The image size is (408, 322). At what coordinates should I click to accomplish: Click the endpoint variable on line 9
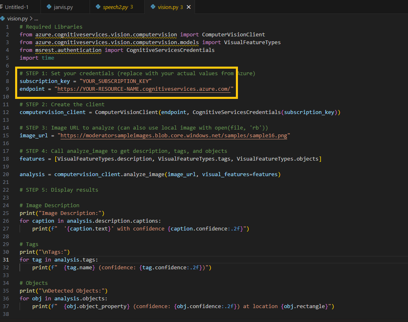(x=32, y=89)
